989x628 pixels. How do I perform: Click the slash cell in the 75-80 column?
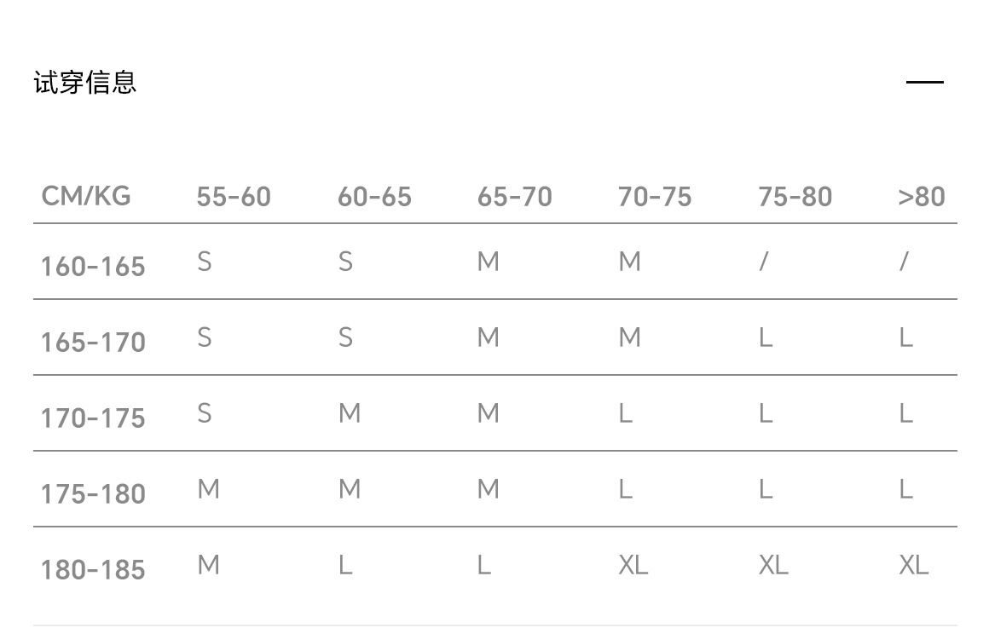tap(764, 262)
